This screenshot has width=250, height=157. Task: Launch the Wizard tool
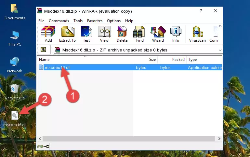pos(158,34)
